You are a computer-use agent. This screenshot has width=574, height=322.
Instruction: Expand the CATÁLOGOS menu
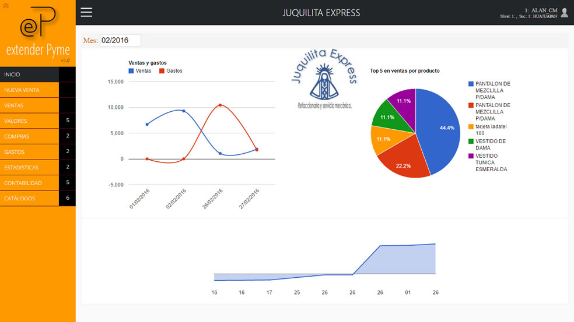pyautogui.click(x=29, y=198)
